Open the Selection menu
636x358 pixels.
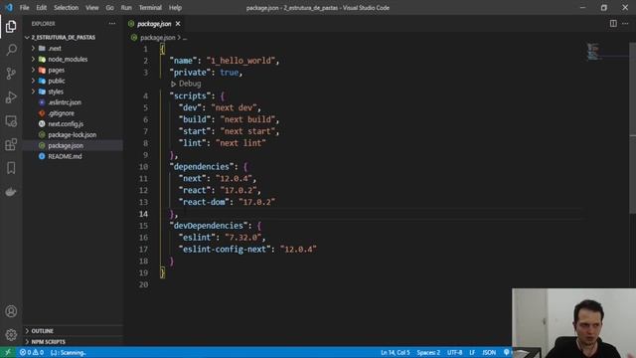66,8
